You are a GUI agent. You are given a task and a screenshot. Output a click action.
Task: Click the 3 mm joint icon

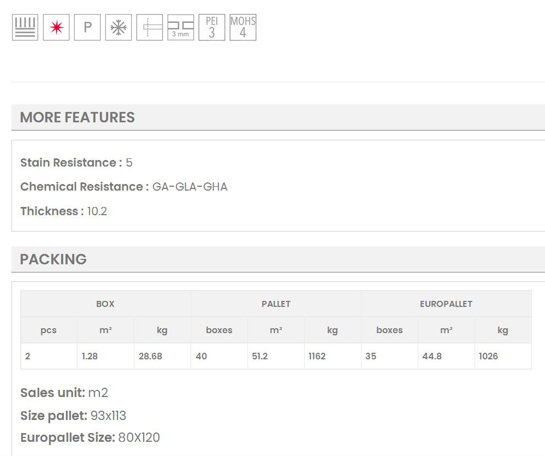(x=180, y=27)
